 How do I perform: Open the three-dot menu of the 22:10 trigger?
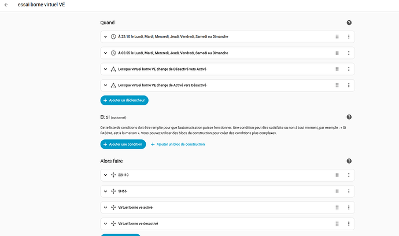(349, 36)
